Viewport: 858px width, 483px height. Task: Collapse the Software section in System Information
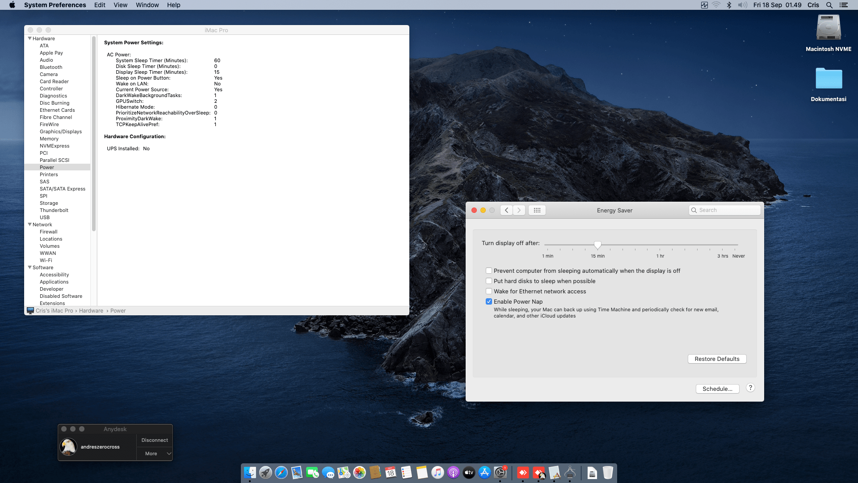click(x=30, y=267)
